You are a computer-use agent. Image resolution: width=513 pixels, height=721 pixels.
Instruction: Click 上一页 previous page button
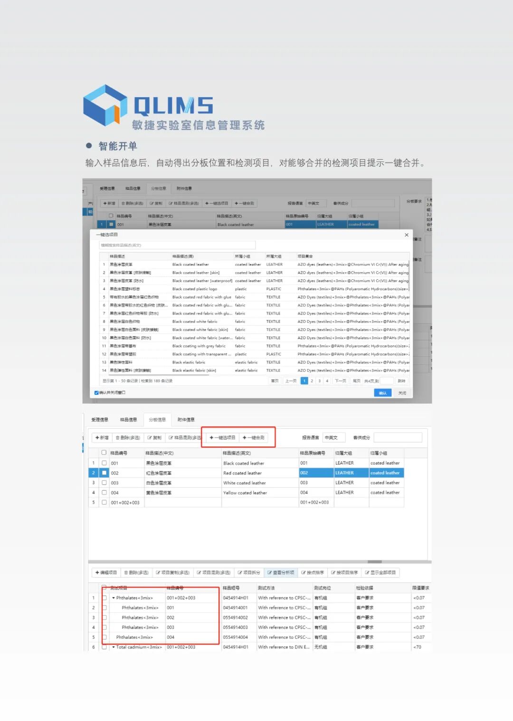coord(291,381)
